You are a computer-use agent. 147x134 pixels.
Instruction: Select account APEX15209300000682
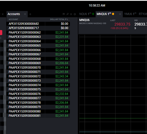click(x=24, y=24)
